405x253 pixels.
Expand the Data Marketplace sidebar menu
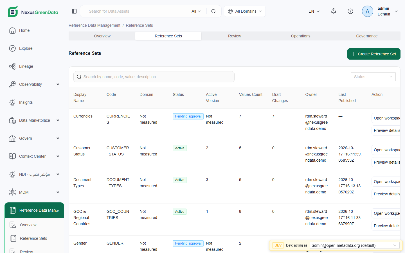(58, 120)
